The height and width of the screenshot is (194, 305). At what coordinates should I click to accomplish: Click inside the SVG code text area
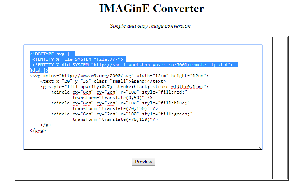tap(143, 98)
